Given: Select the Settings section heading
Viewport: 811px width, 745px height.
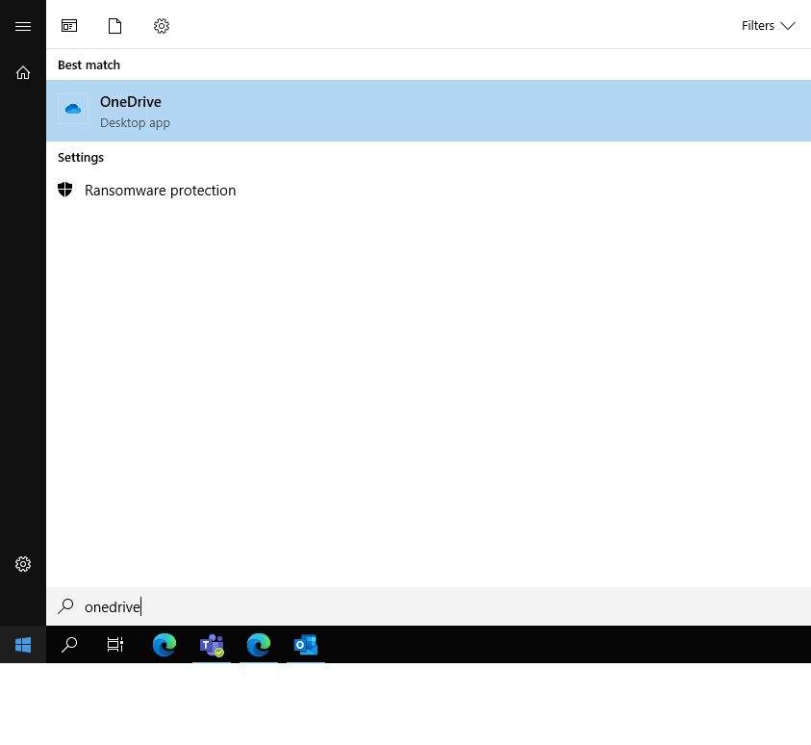Looking at the screenshot, I should coord(81,157).
